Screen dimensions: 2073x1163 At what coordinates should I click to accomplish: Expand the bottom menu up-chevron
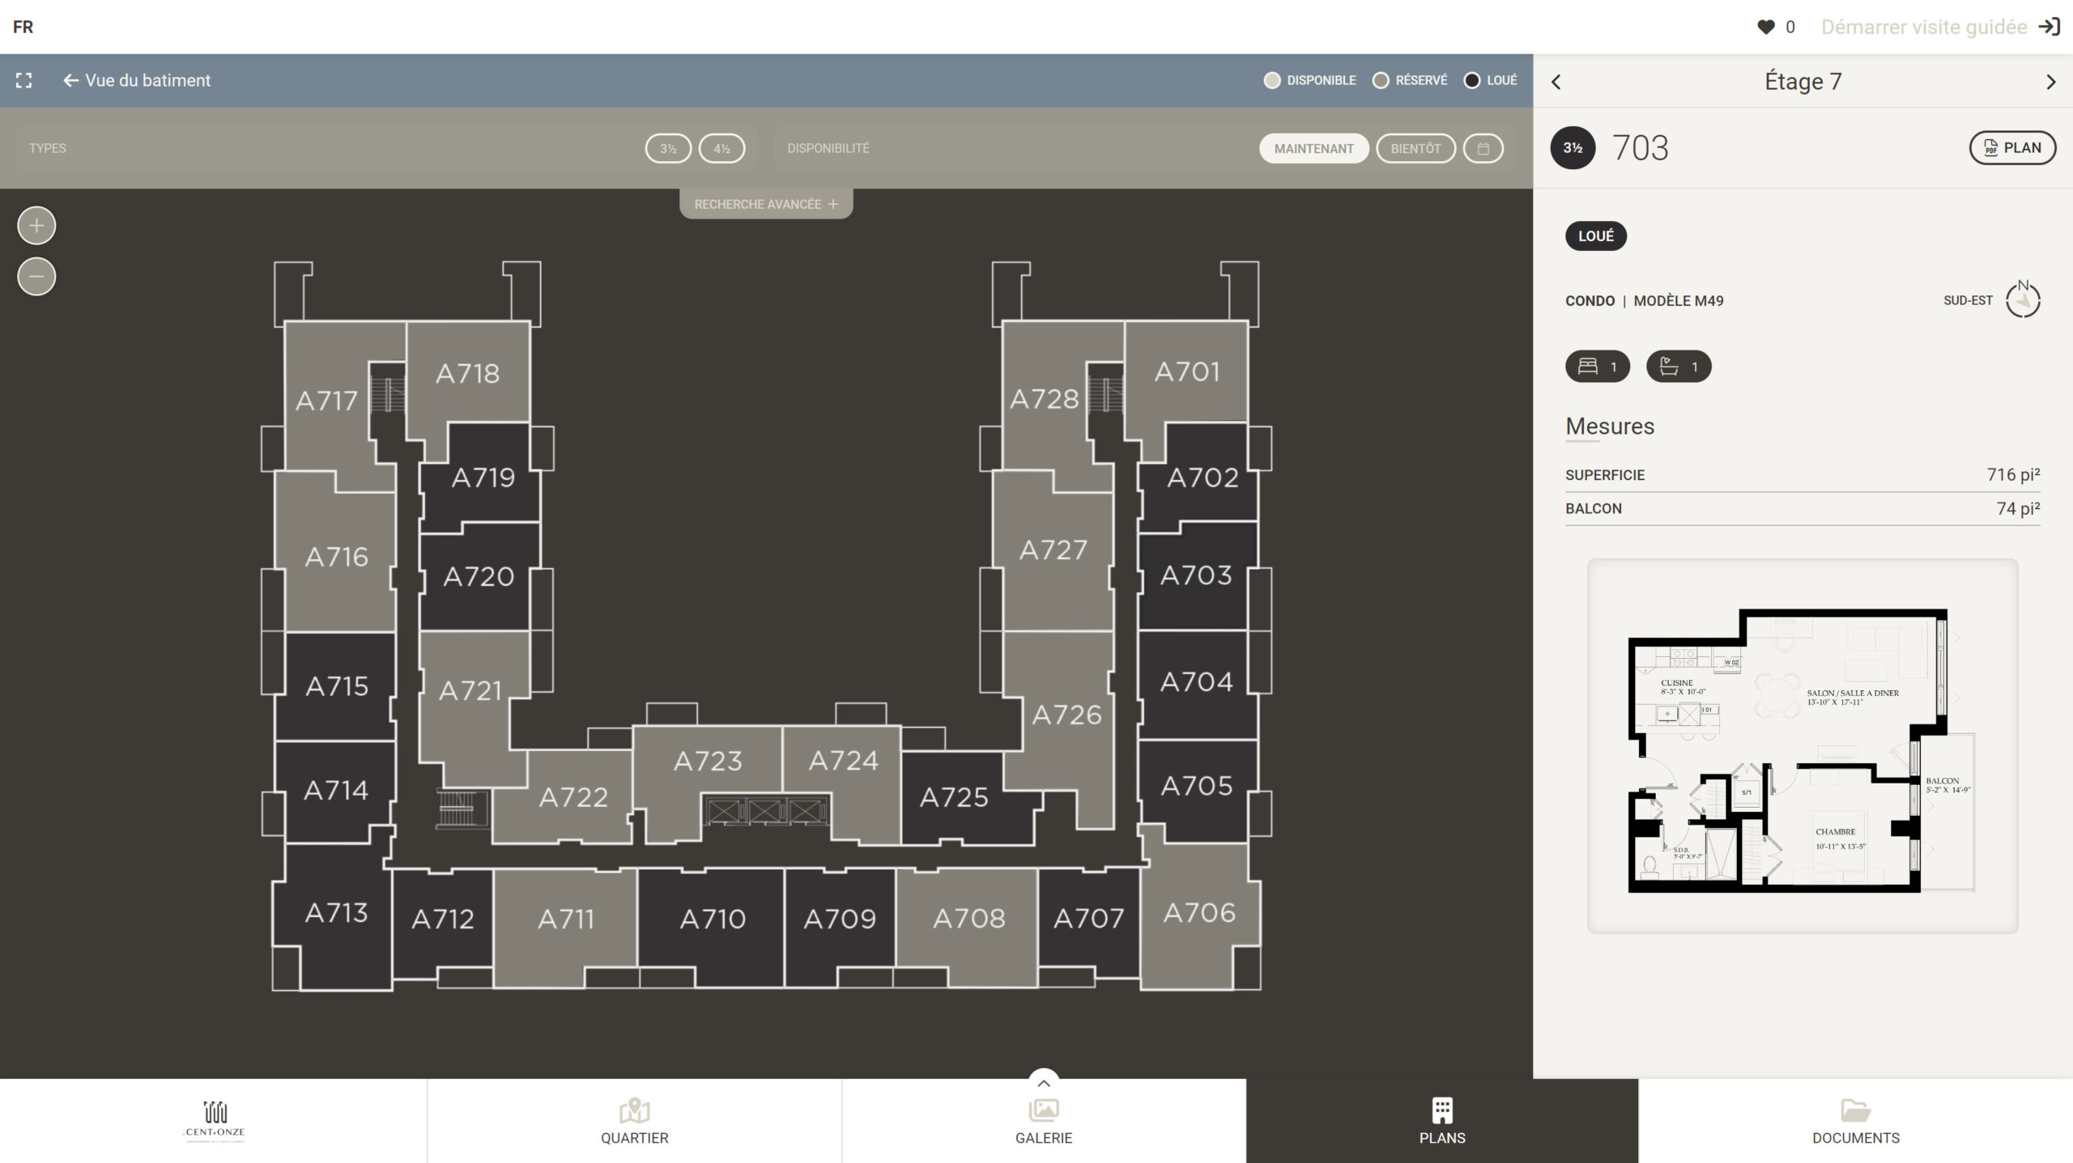point(1044,1083)
